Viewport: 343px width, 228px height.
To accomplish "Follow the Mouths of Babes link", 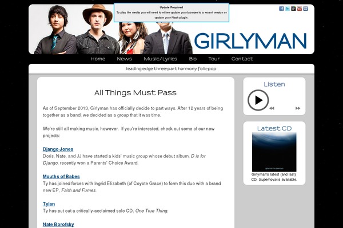I will [61, 177].
